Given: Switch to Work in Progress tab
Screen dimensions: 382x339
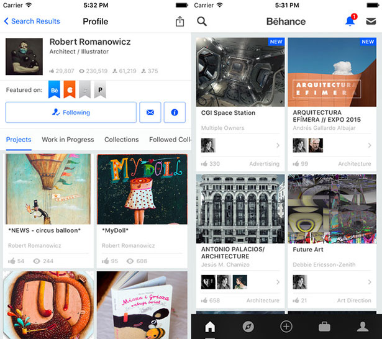Looking at the screenshot, I should 68,140.
